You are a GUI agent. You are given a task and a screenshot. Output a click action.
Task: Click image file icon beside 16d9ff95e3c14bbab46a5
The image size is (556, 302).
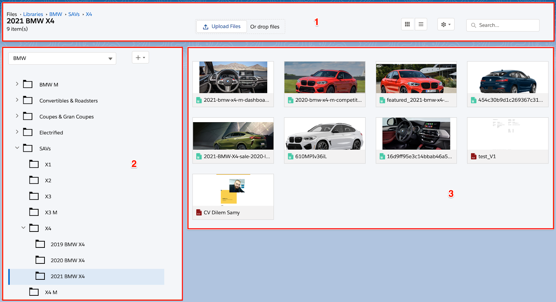pyautogui.click(x=382, y=157)
